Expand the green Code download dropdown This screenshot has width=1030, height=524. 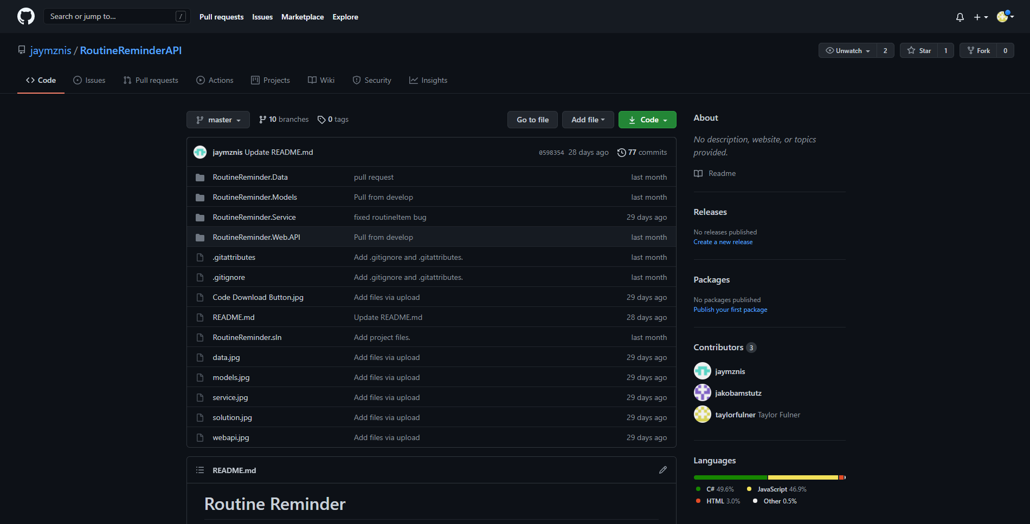click(x=647, y=120)
